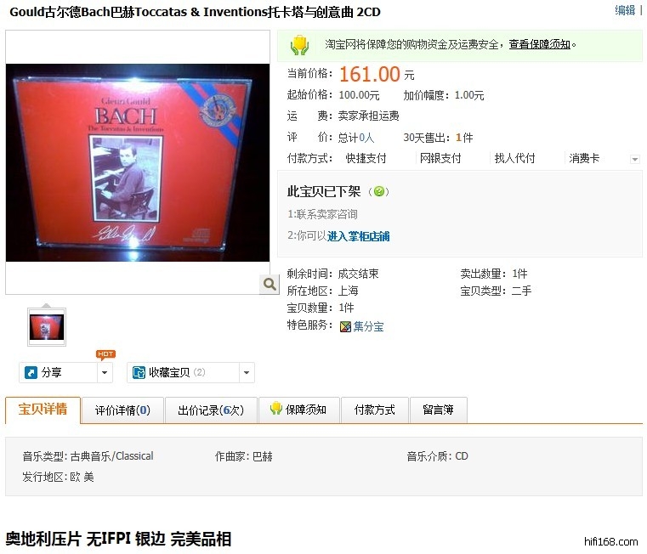
Task: Click the share icon labeled 分享
Action: pos(31,372)
